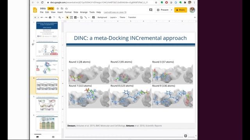Open the Layout dropdown
Image resolution: width=250 pixels, height=140 pixels.
(x=113, y=17)
